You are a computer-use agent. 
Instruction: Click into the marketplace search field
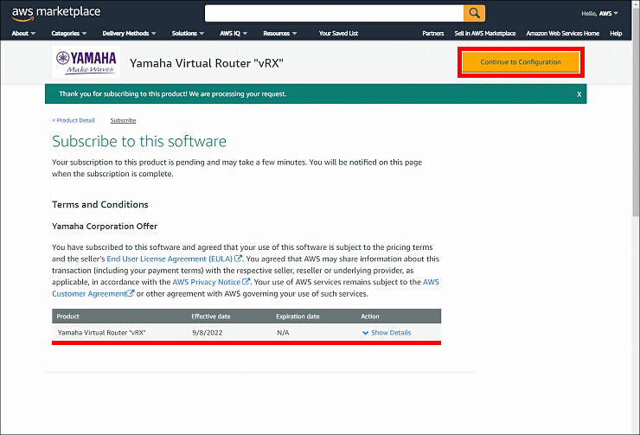click(x=334, y=13)
